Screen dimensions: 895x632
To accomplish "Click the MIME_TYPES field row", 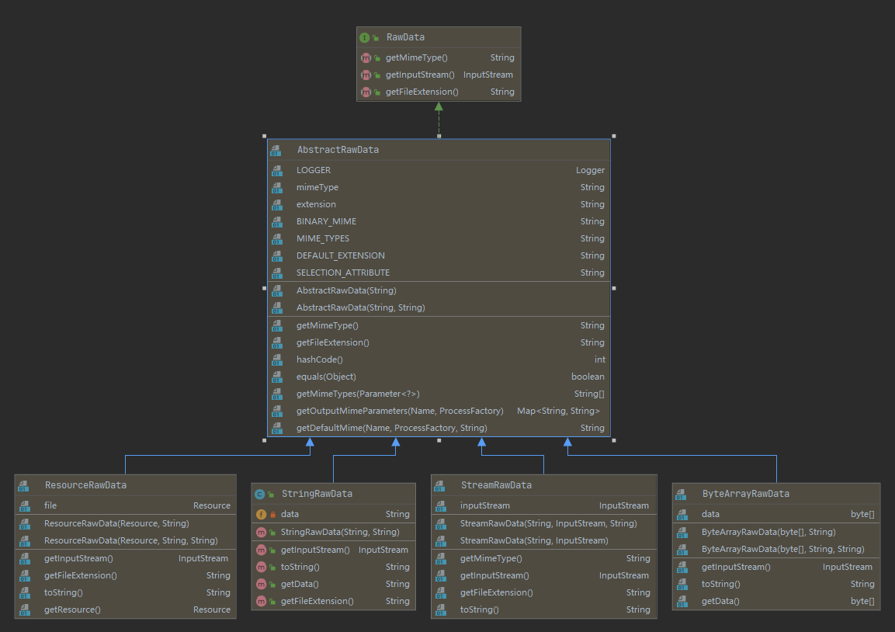I will 323,238.
